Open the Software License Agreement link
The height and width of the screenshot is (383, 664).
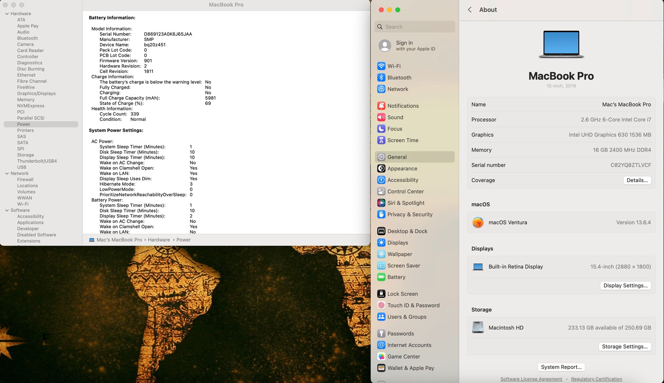tap(531, 379)
